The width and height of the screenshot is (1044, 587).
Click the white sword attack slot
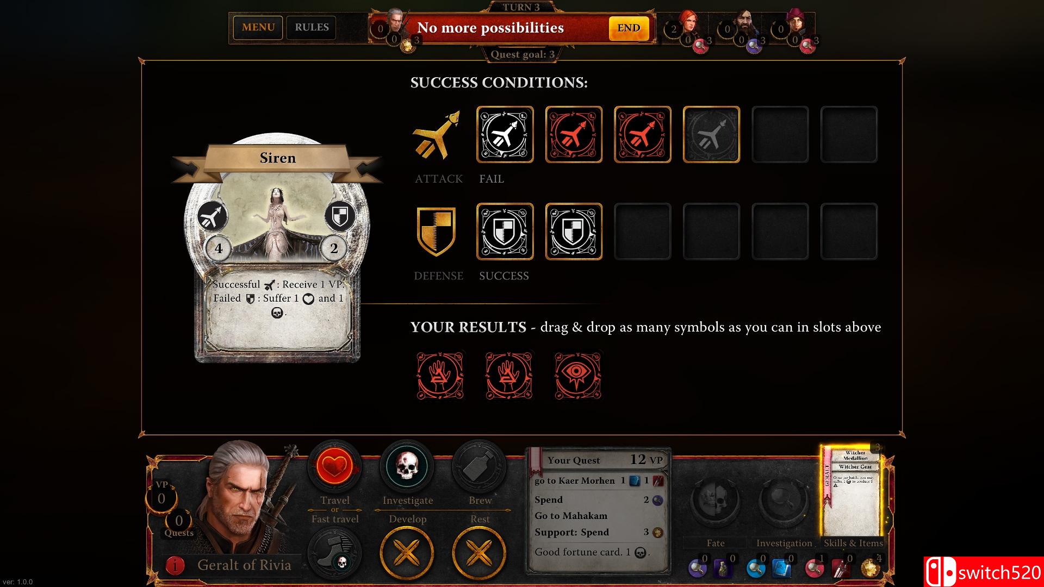[x=505, y=134]
